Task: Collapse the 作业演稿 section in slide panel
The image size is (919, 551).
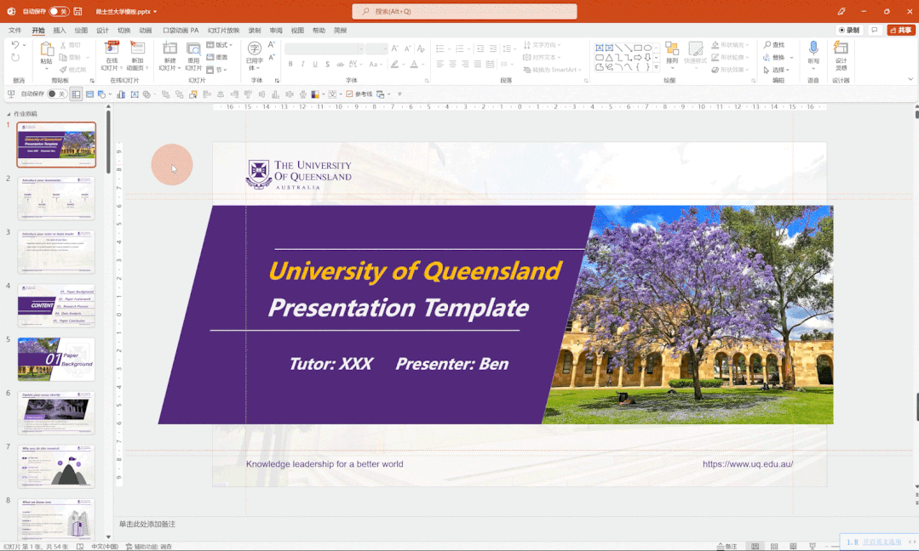Action: click(9, 114)
